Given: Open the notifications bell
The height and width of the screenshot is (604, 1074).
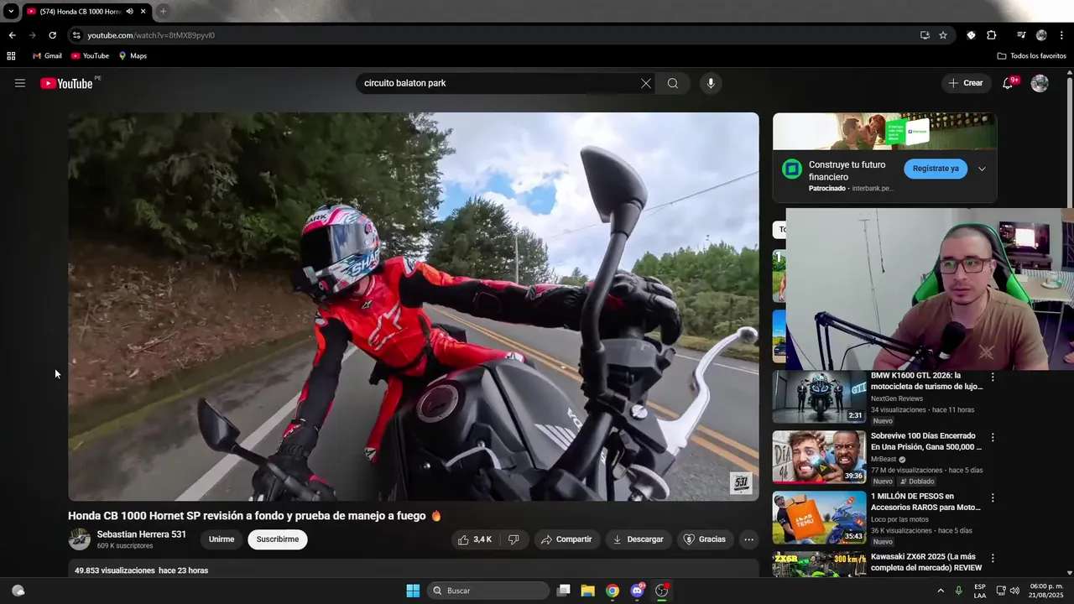Looking at the screenshot, I should [x=1008, y=83].
